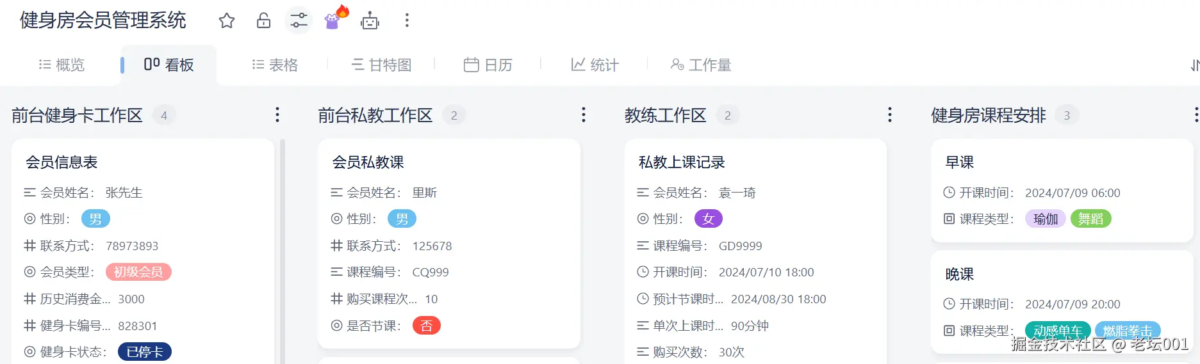This screenshot has width=1200, height=364.
Task: Click the start time 2024/07/10 18:00
Action: pos(766,272)
